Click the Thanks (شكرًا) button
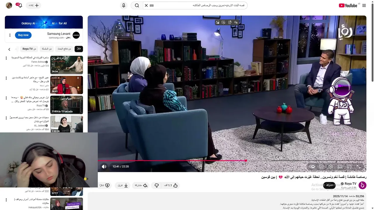Viewport: 374px width, 210px height. 105,185
